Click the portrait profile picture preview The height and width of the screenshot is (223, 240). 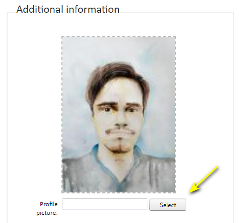(x=119, y=115)
